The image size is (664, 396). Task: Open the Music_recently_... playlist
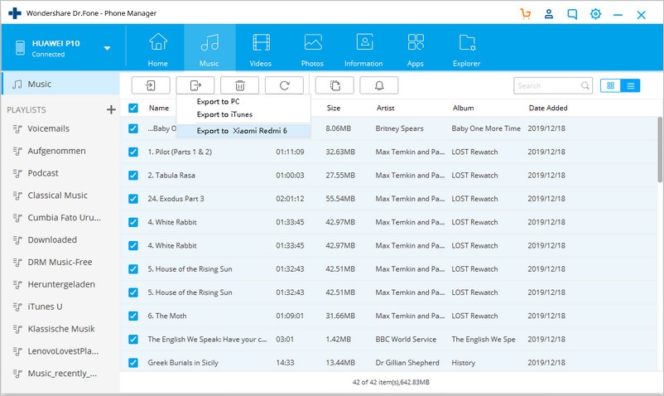[x=62, y=374]
